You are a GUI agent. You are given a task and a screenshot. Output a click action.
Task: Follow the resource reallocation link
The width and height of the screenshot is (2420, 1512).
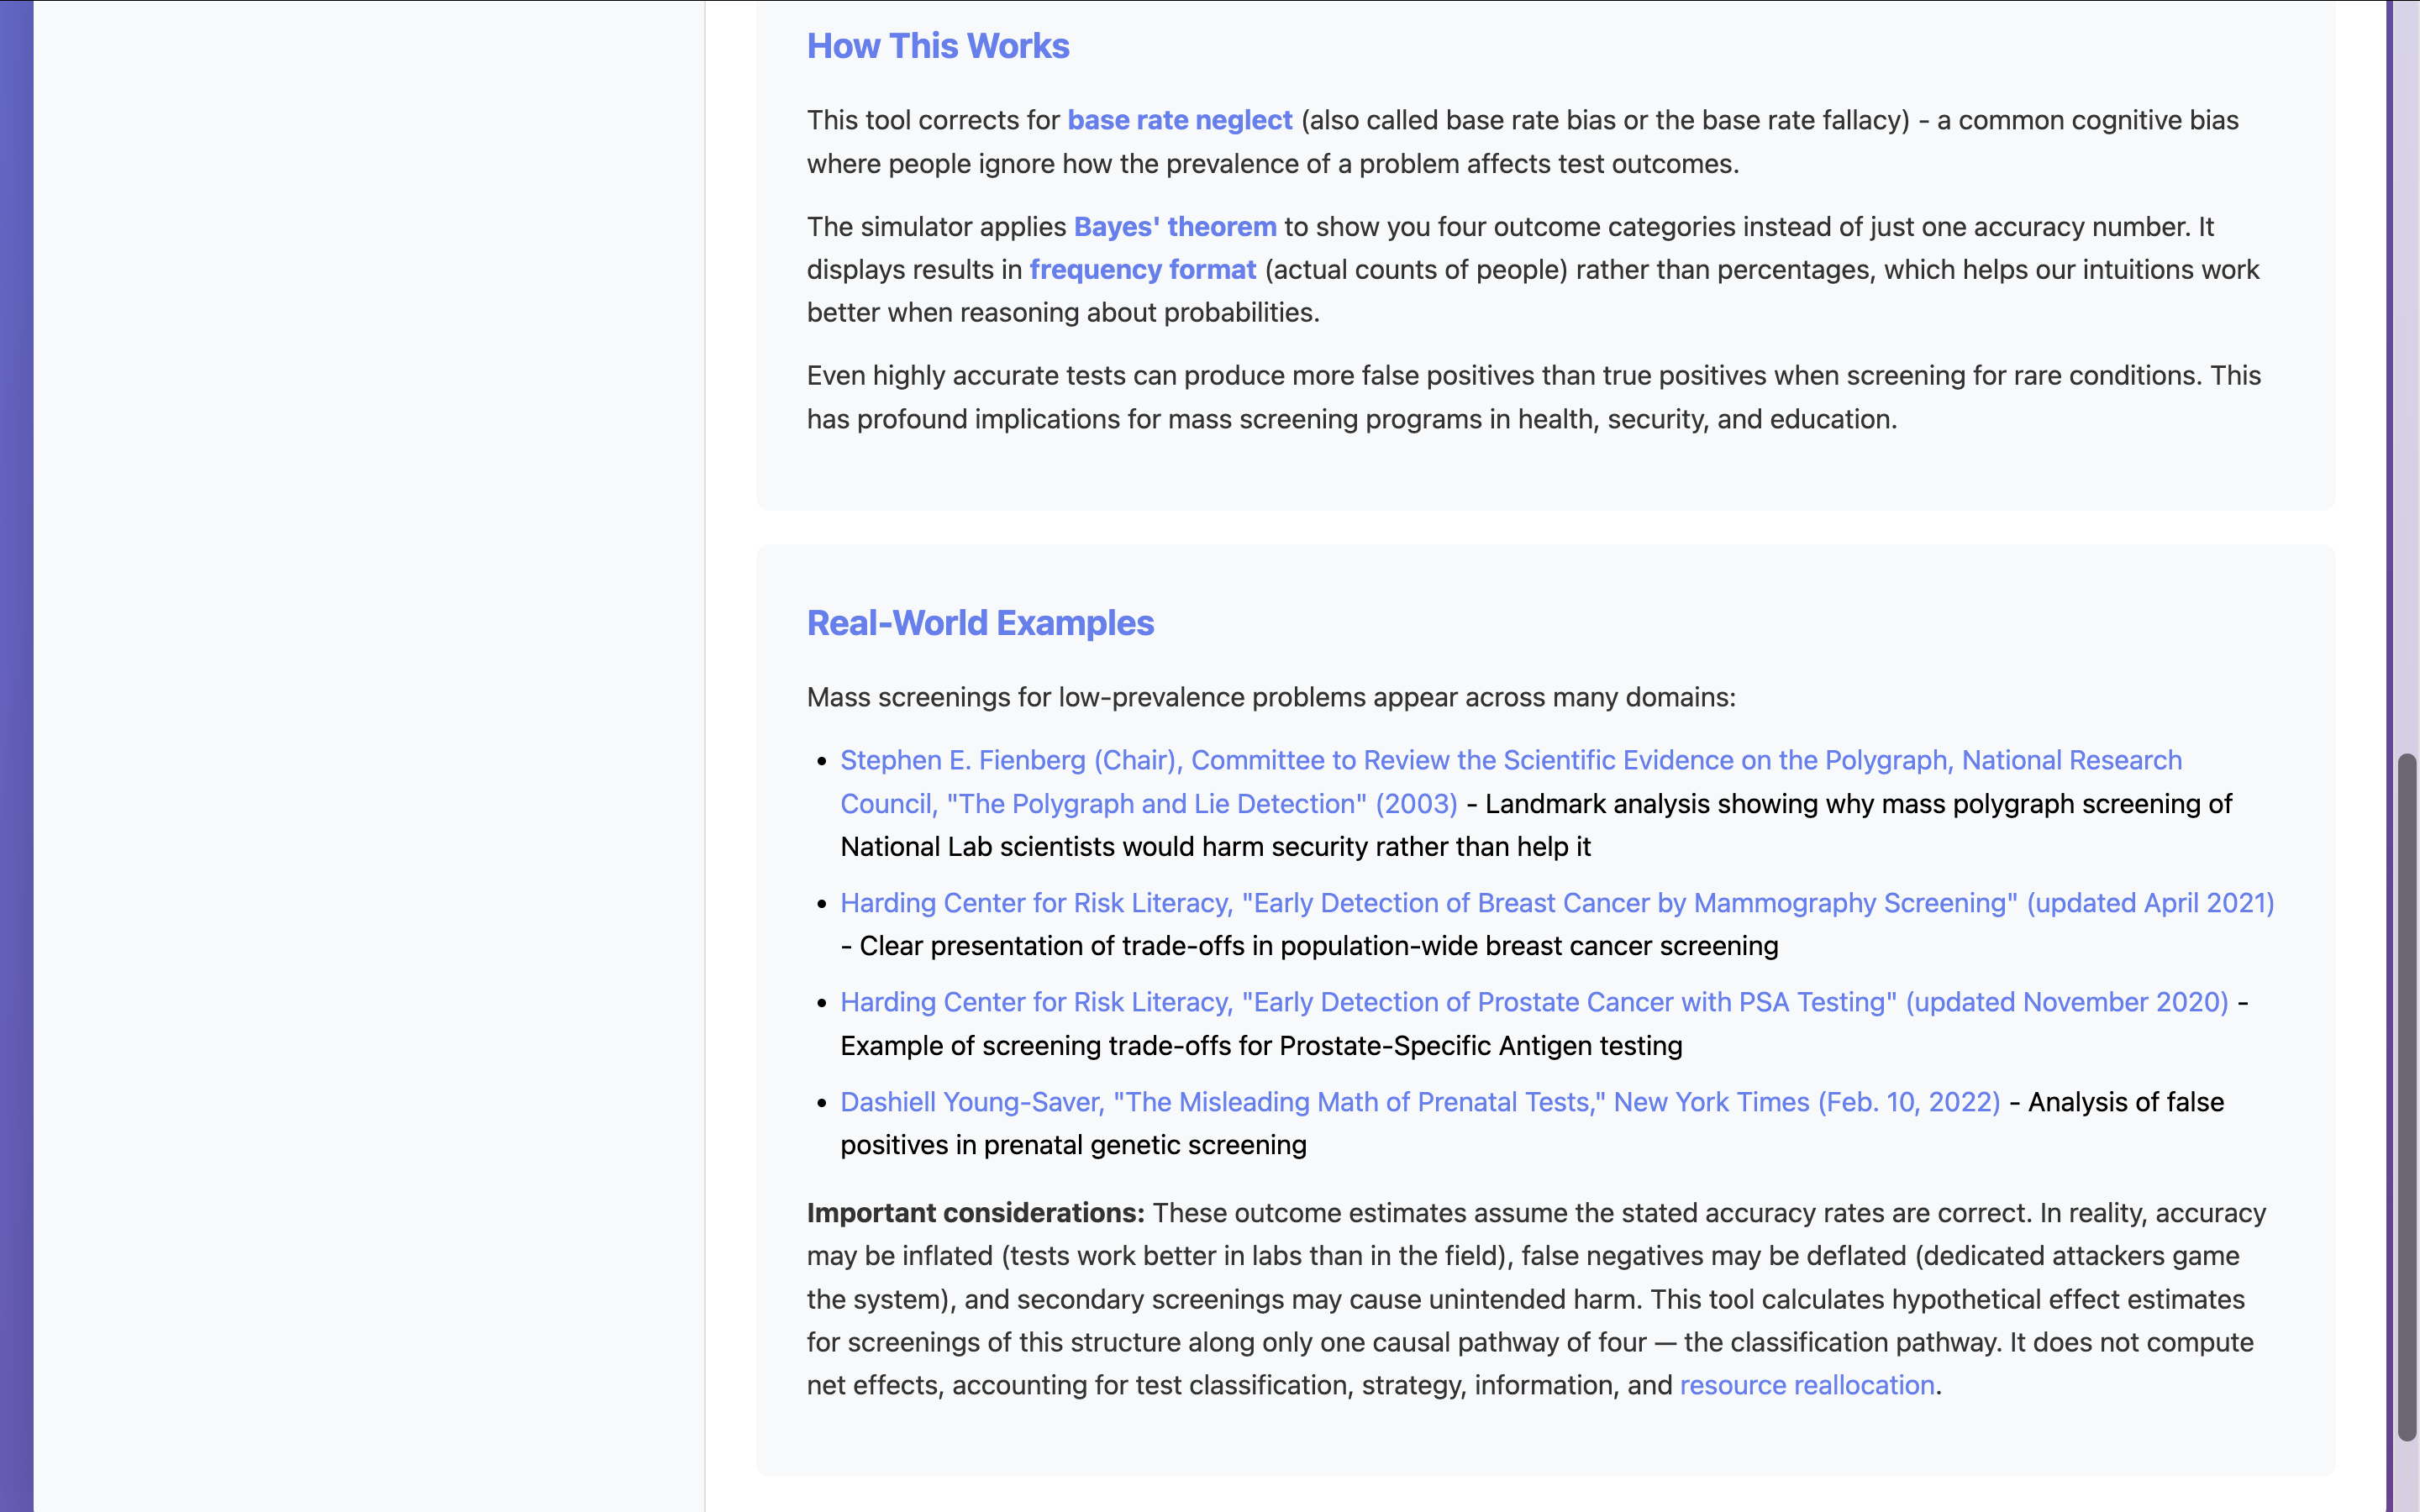tap(1806, 1385)
